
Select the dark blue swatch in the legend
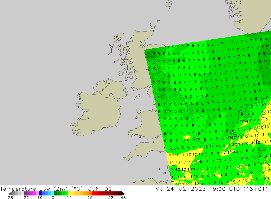coord(40,194)
